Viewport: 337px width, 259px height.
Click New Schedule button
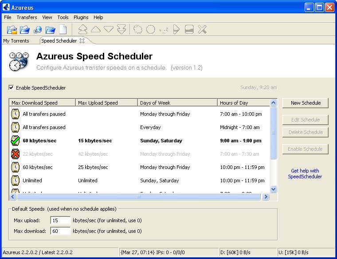[x=306, y=103]
